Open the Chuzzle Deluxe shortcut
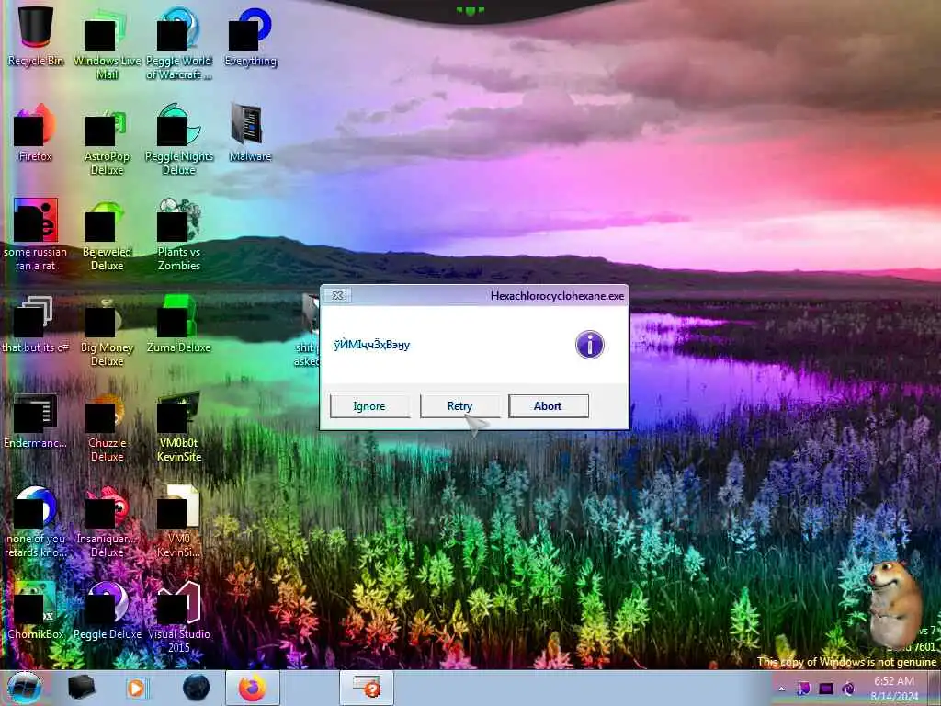The height and width of the screenshot is (706, 941). (x=107, y=427)
